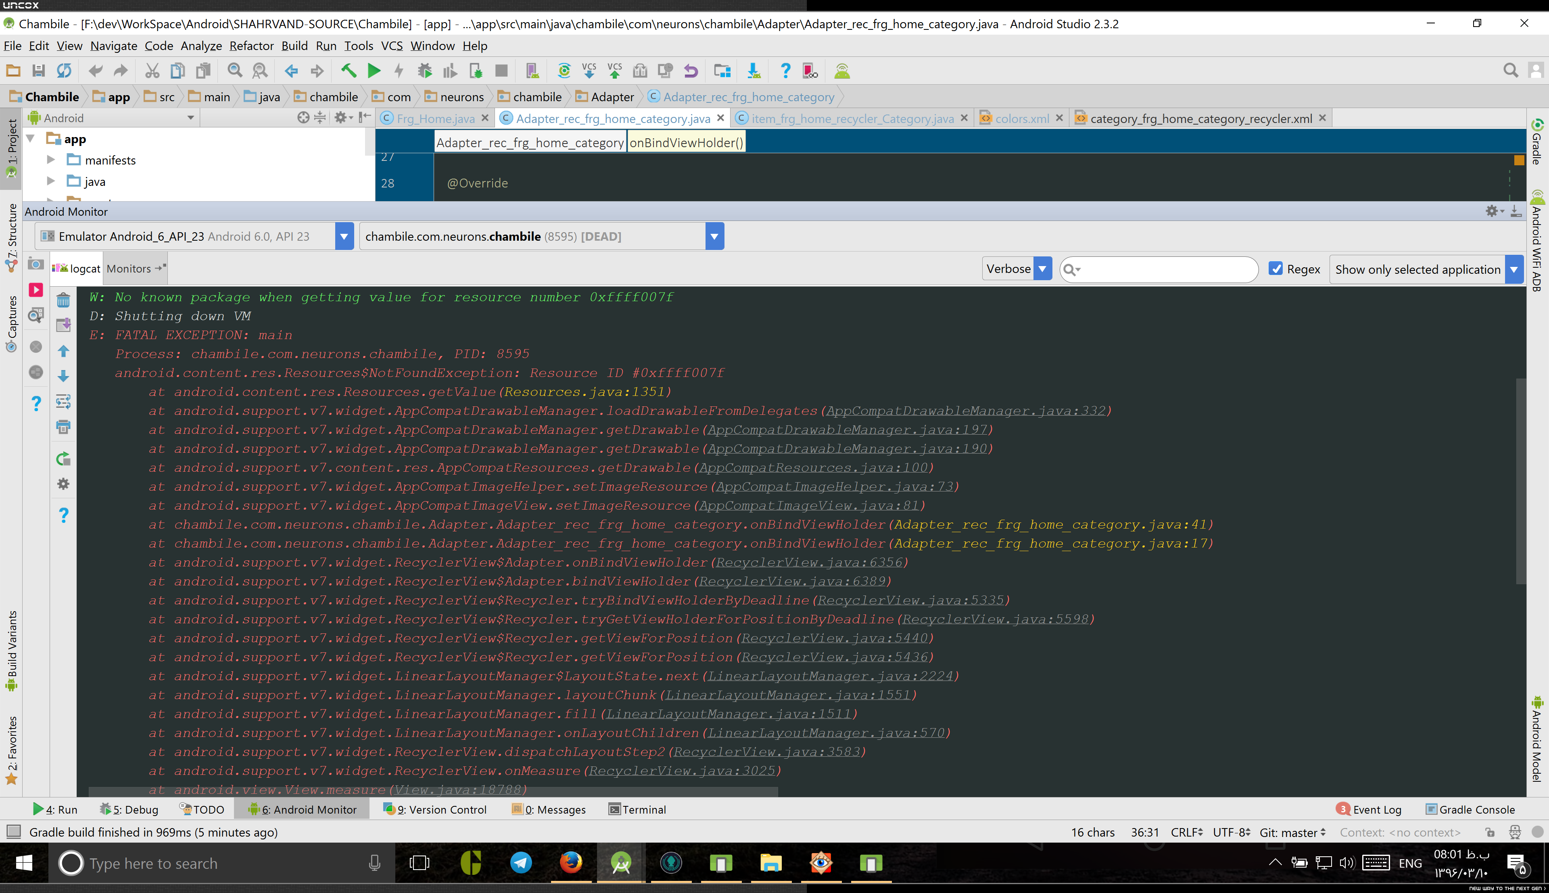Viewport: 1549px width, 893px height.
Task: Click the logcat up stack trace arrow
Action: coord(63,351)
